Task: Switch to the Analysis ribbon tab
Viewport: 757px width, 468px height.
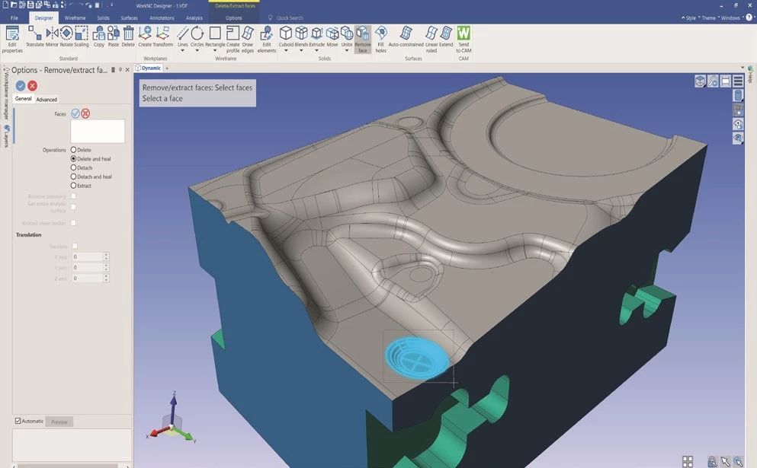Action: [194, 18]
